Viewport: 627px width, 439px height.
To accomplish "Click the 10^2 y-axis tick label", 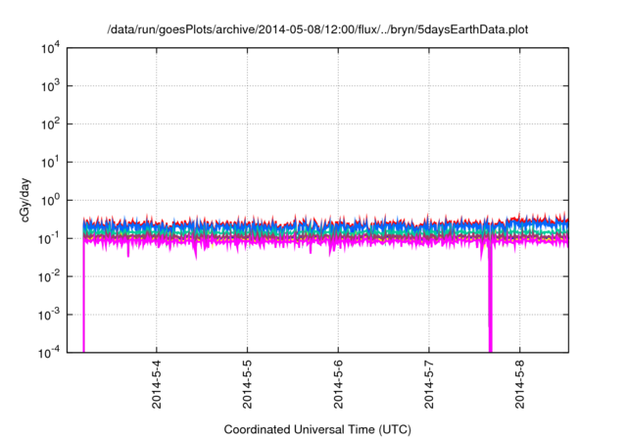I will click(x=50, y=123).
